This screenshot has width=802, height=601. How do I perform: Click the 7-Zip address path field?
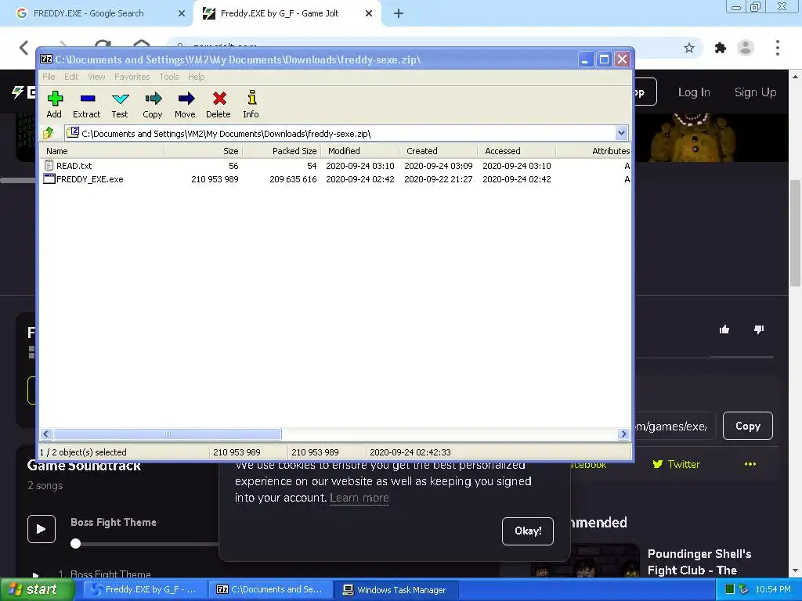point(340,133)
